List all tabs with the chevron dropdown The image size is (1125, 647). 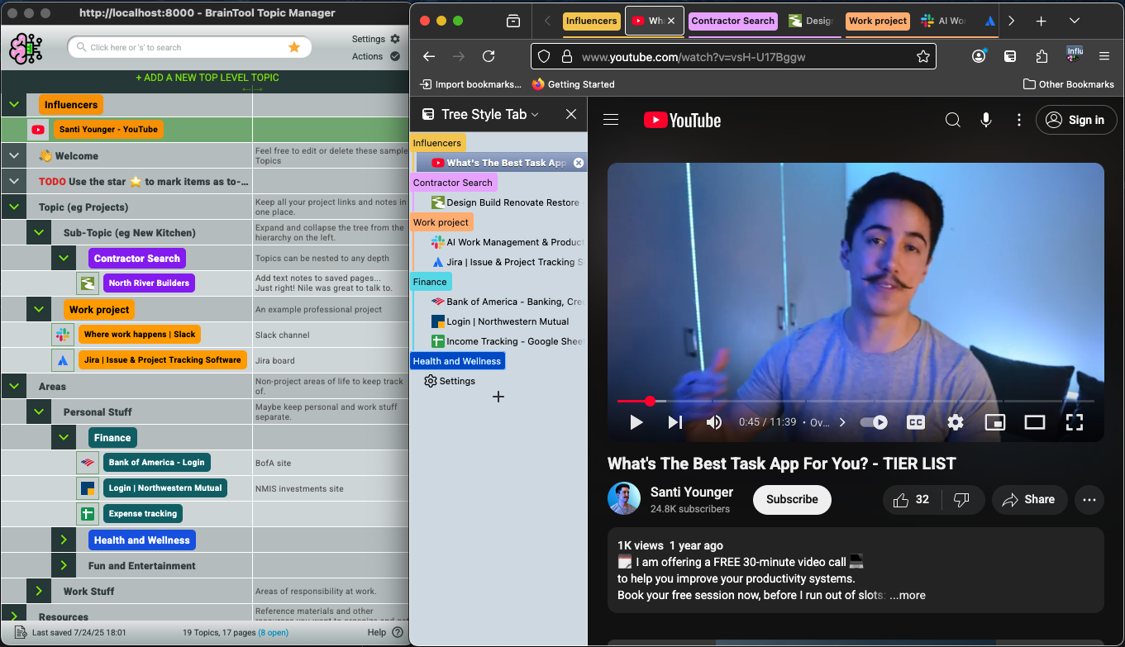point(1075,21)
